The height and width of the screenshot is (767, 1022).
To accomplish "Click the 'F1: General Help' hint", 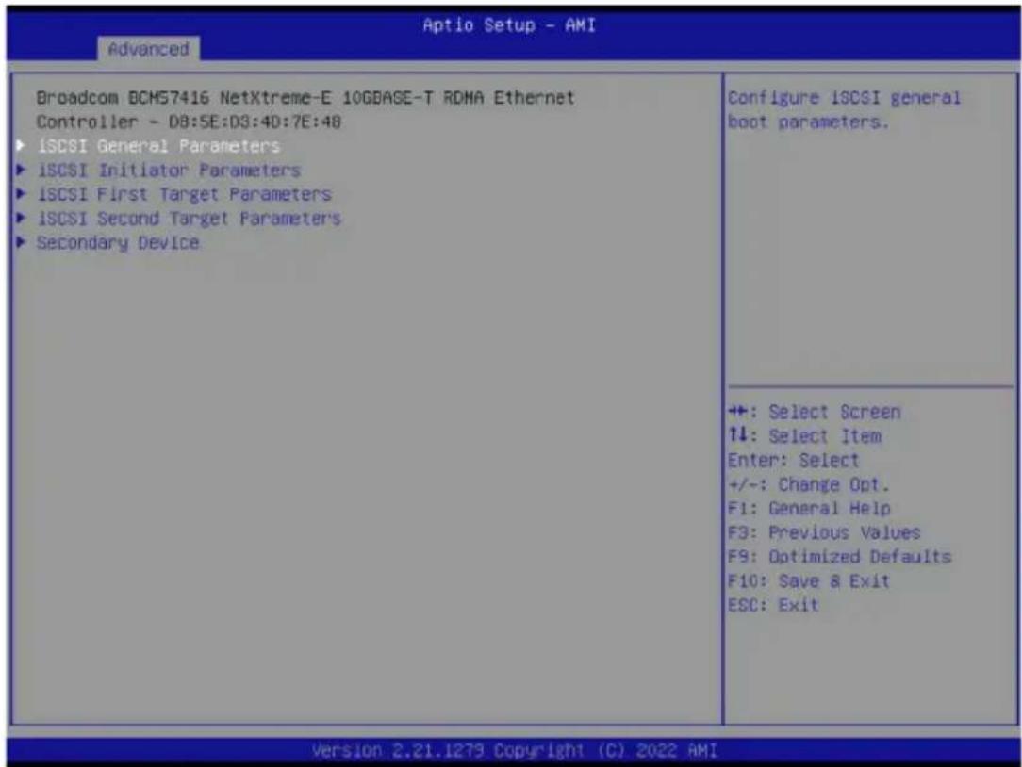I will (809, 508).
